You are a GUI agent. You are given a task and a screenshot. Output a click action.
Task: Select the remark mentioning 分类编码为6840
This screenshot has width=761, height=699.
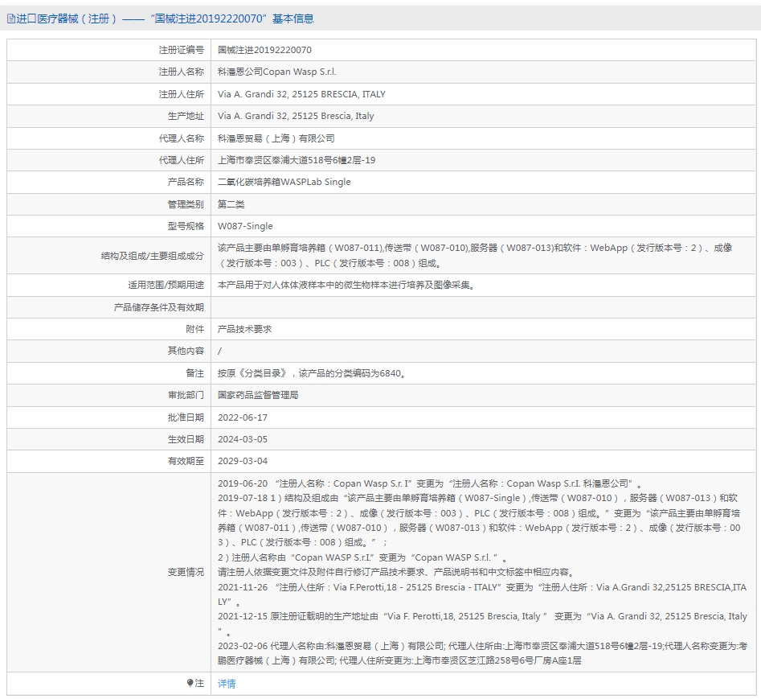pos(311,373)
